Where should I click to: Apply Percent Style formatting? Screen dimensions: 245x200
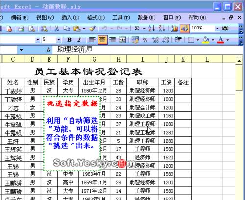(145, 40)
